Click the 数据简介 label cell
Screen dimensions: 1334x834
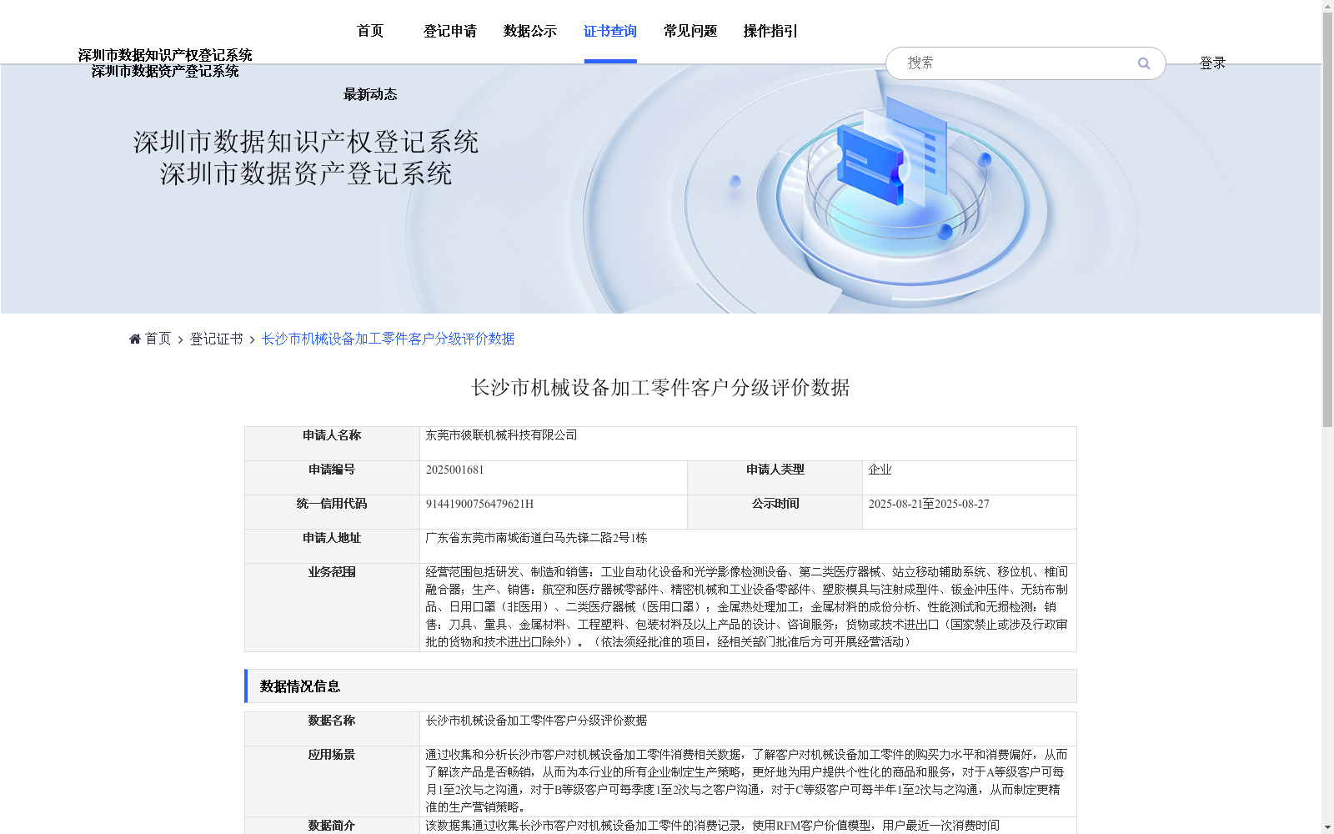pyautogui.click(x=332, y=826)
